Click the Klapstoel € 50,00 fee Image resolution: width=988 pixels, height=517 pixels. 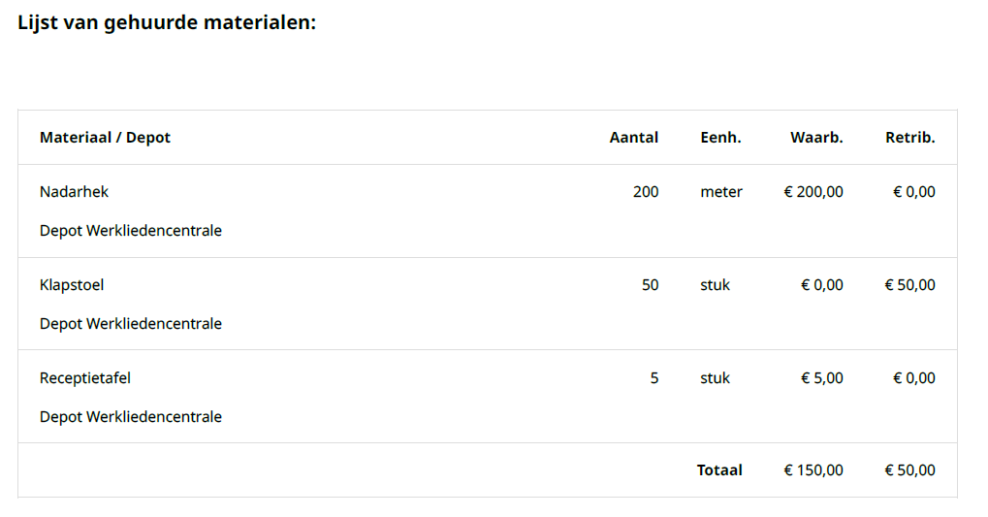click(x=909, y=285)
